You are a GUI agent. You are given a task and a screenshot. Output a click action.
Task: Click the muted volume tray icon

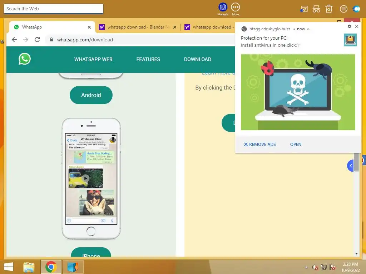(x=315, y=267)
